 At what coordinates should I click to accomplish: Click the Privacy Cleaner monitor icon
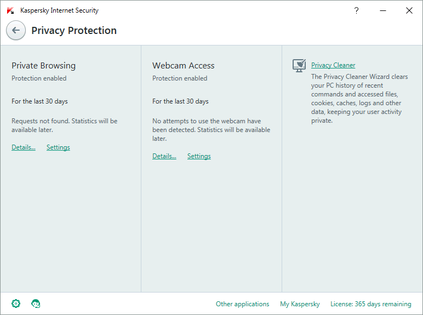(x=299, y=66)
